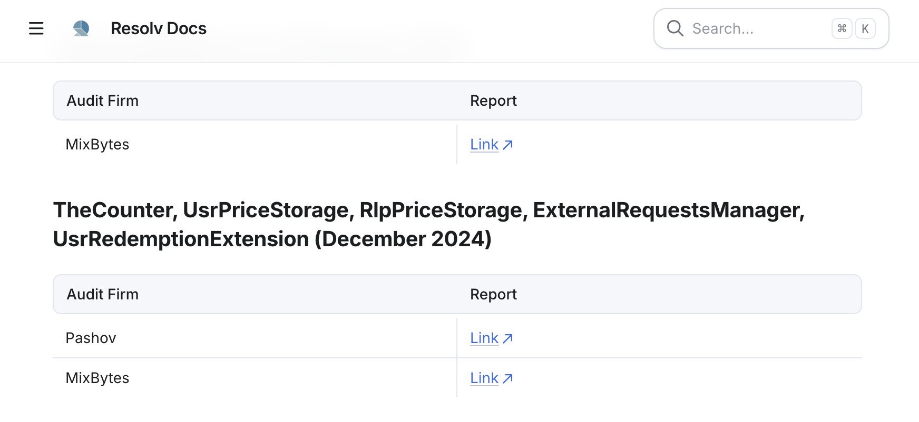Select MixBytes cell in December 2024 table
Screen dimensions: 919x422
click(97, 378)
